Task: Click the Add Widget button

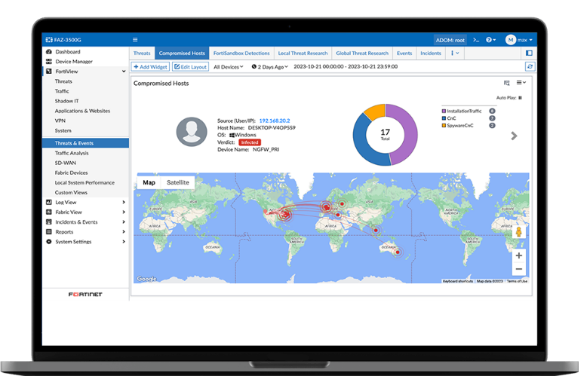Action: [x=151, y=66]
